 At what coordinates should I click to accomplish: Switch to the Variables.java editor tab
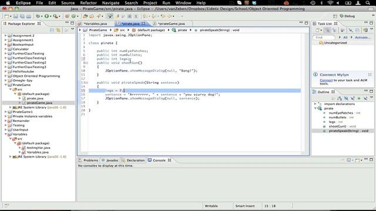(x=95, y=23)
